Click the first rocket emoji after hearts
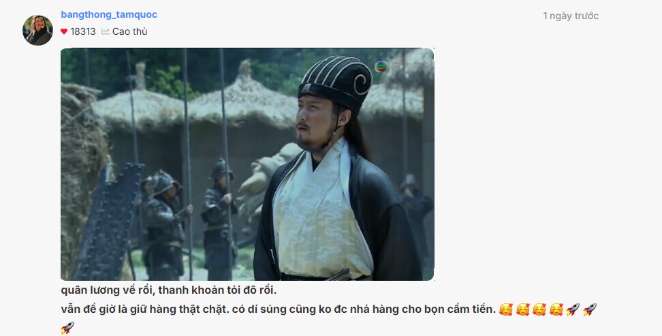The image size is (662, 336). (573, 309)
